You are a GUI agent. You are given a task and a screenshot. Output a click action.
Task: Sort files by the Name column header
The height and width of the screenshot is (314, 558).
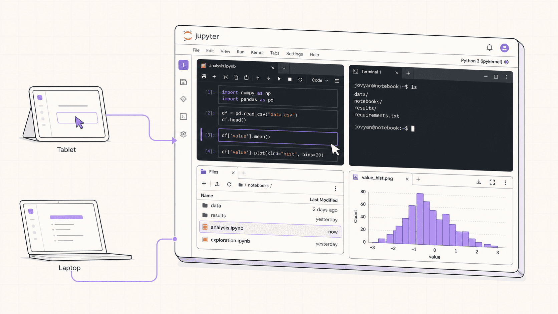[207, 196]
